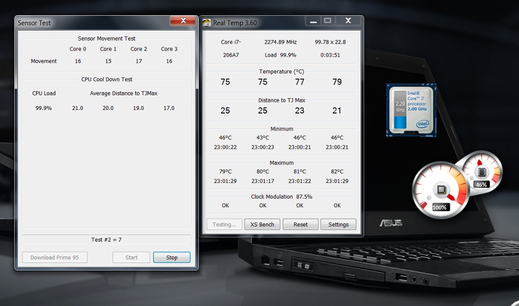The image size is (519, 306).
Task: Click the Download Prime 95 button
Action: (55, 257)
